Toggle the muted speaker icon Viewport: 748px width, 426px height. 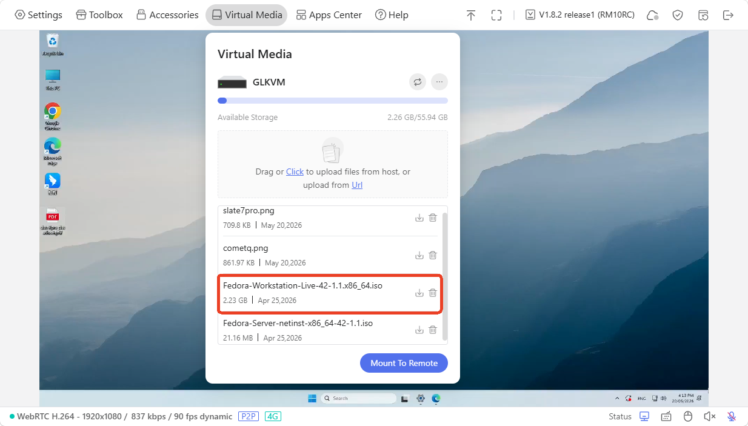(710, 416)
